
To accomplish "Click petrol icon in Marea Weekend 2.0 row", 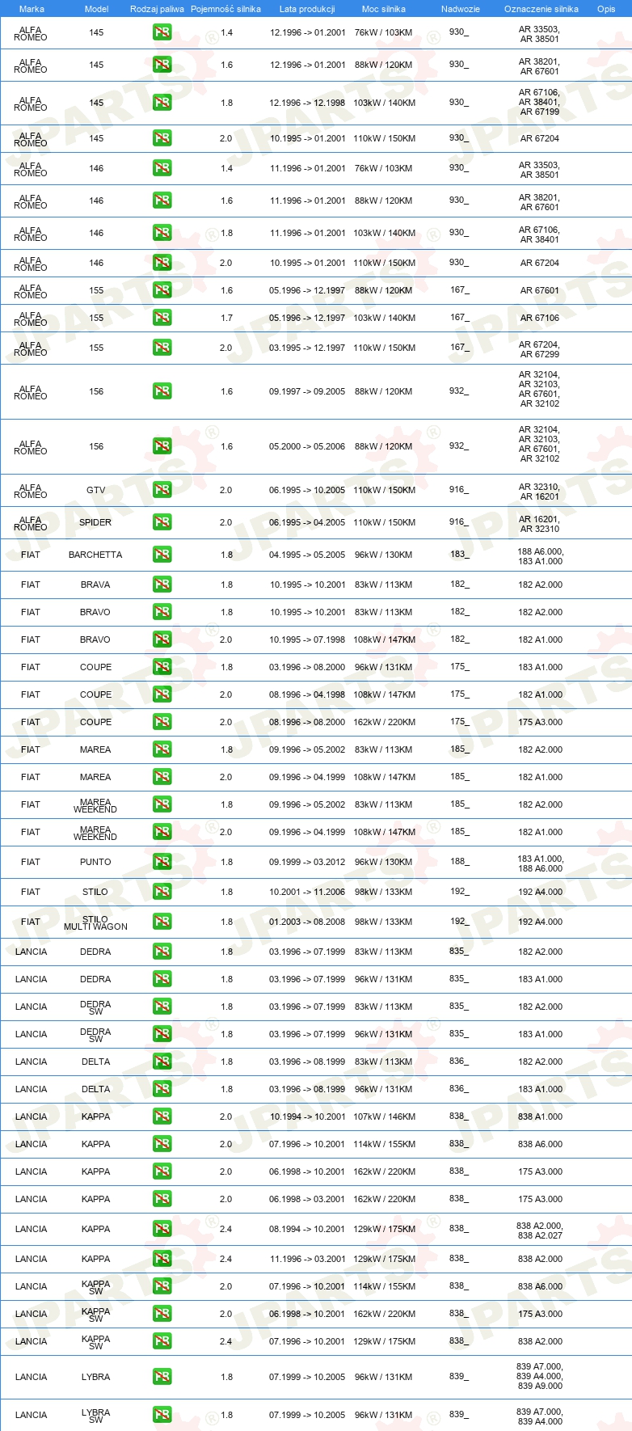I will pos(162,832).
